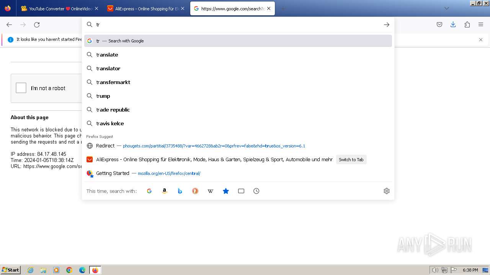
Task: Pick the 'travis kelce' suggestion
Action: click(238, 123)
